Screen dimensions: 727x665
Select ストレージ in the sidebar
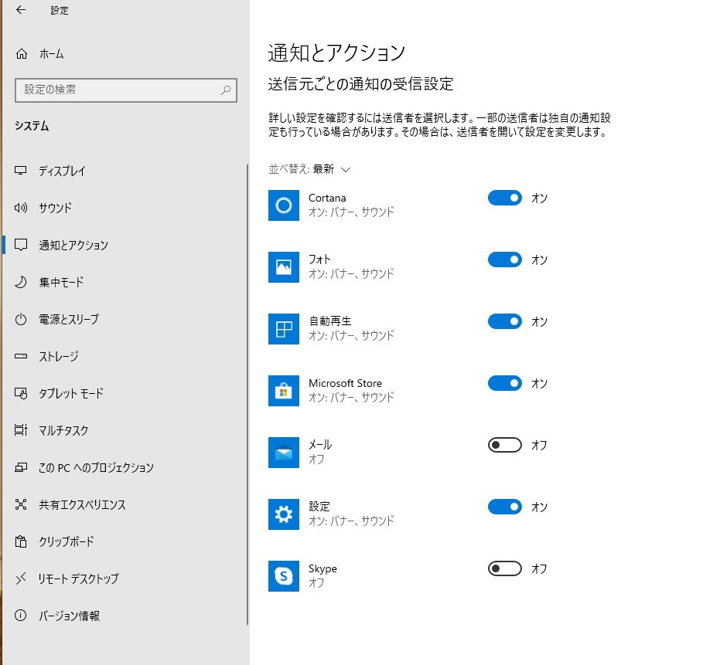point(59,356)
